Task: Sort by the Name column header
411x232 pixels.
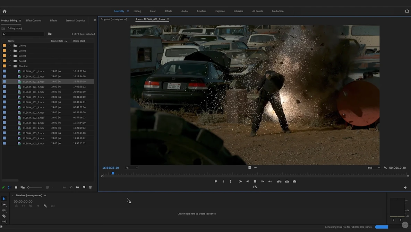Action: [x=11, y=41]
